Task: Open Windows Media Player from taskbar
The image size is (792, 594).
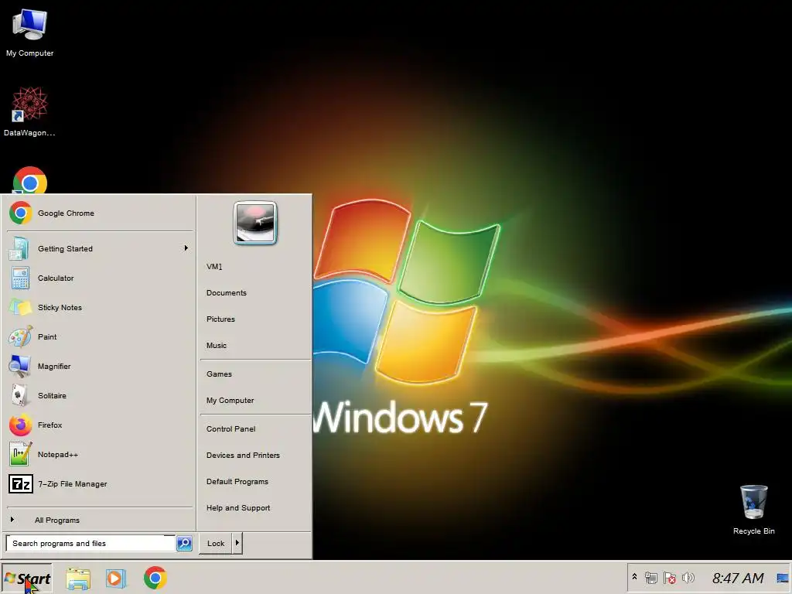Action: [x=116, y=578]
